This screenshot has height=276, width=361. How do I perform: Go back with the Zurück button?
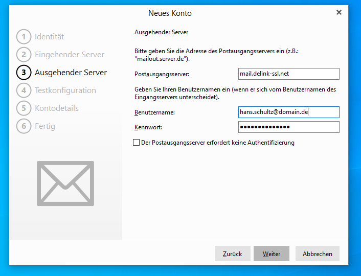(233, 254)
